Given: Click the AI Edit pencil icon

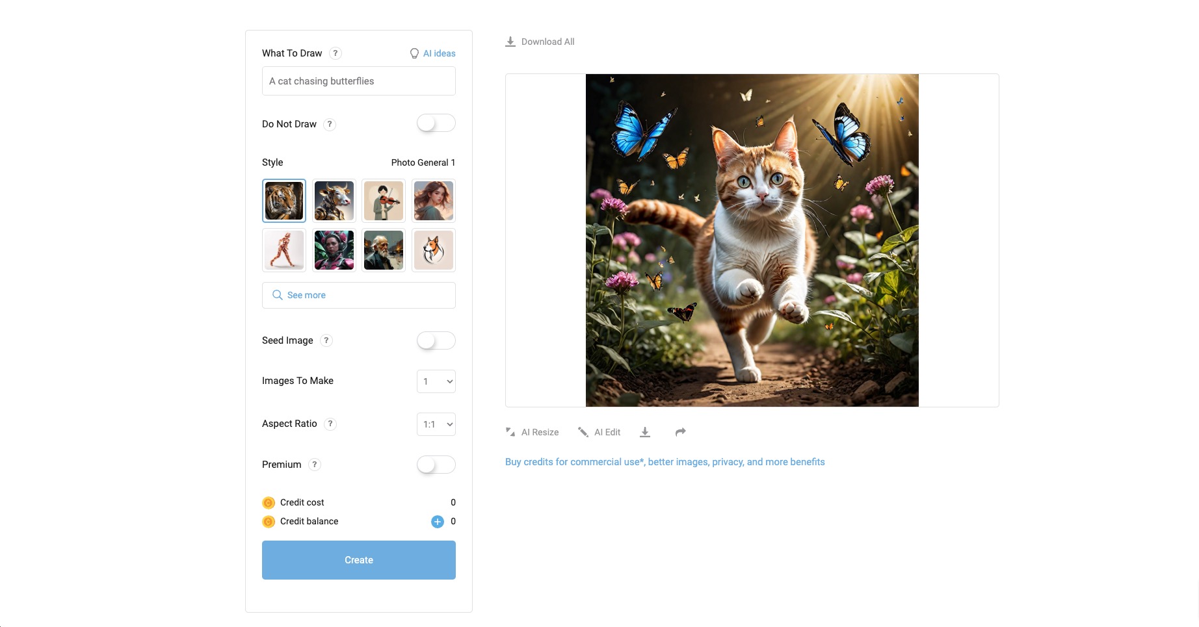Looking at the screenshot, I should (x=583, y=432).
